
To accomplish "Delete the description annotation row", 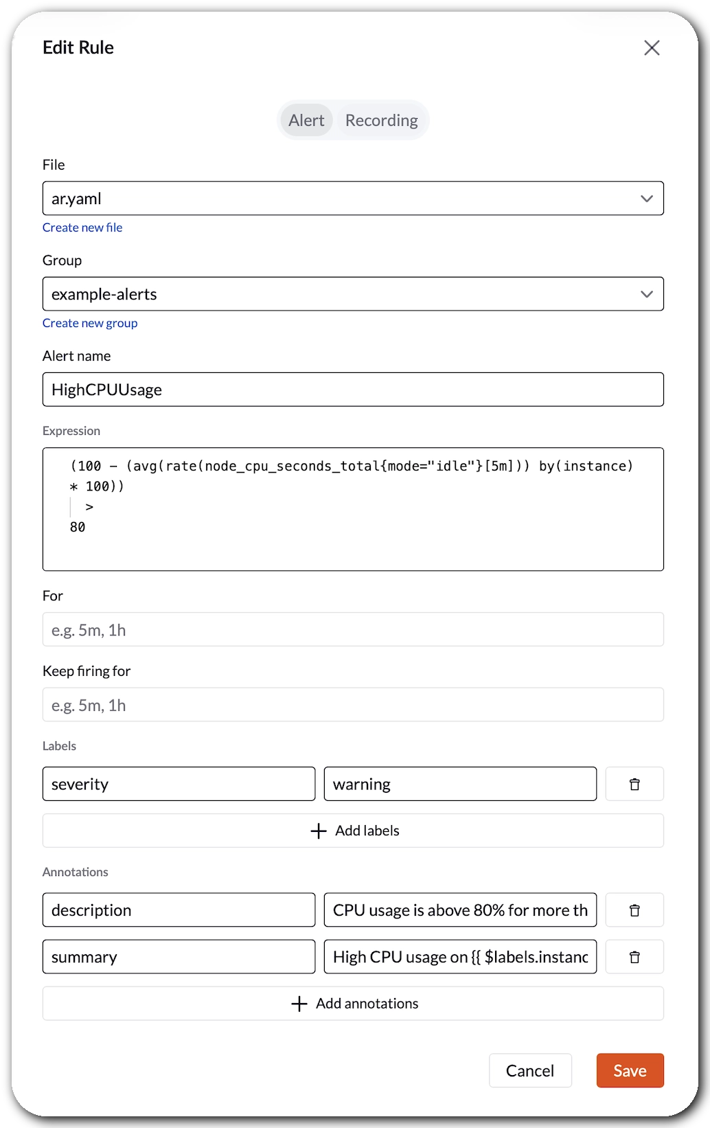I will 634,910.
